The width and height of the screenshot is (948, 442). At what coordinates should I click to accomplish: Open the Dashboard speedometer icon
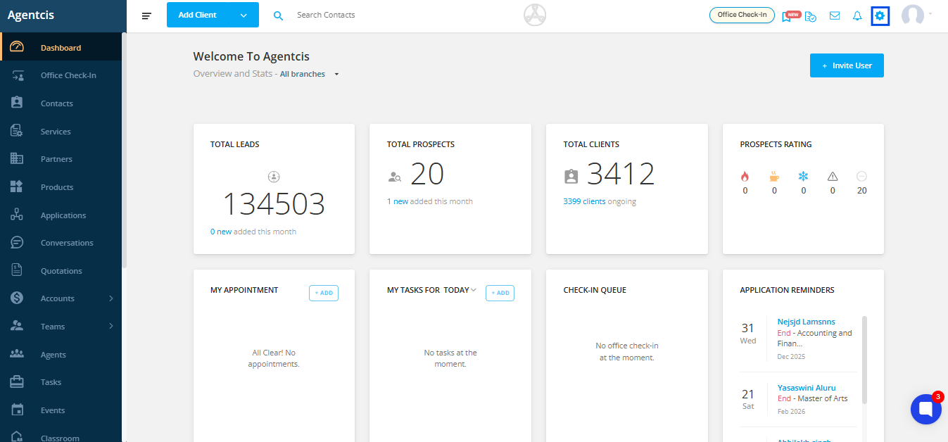click(x=18, y=47)
